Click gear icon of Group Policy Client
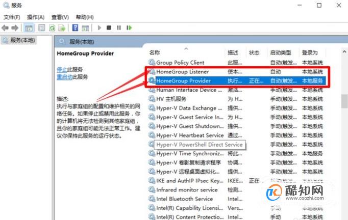 pos(152,62)
